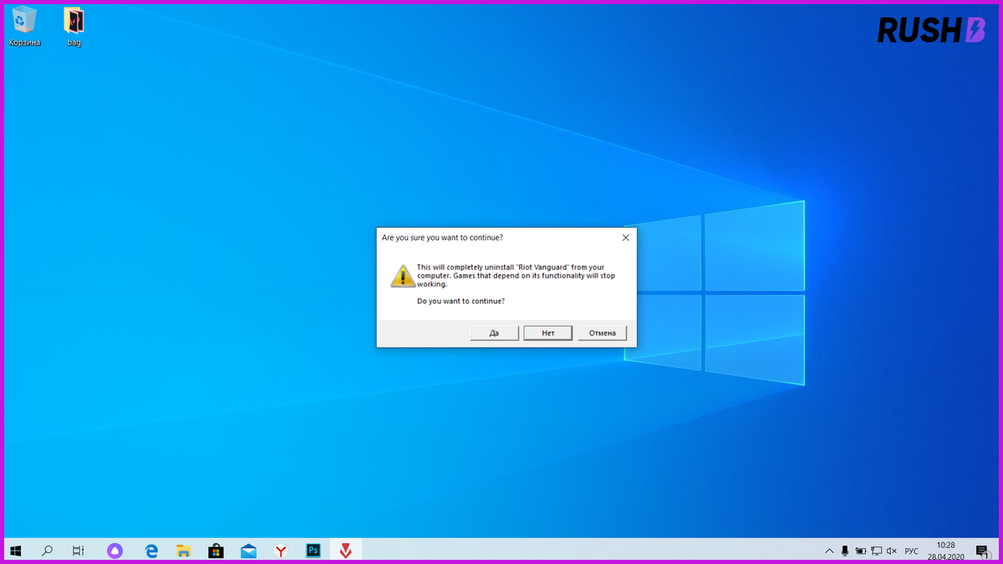Switch the РУС input language indicator
Screen dimensions: 1003x564
point(912,551)
